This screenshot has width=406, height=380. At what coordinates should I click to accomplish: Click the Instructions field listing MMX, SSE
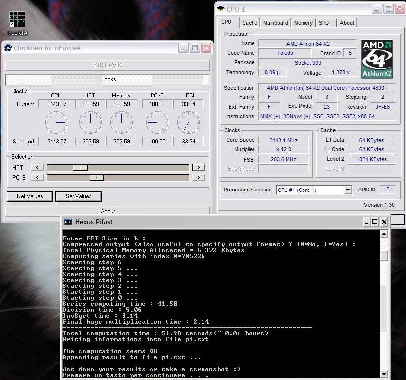click(x=327, y=116)
